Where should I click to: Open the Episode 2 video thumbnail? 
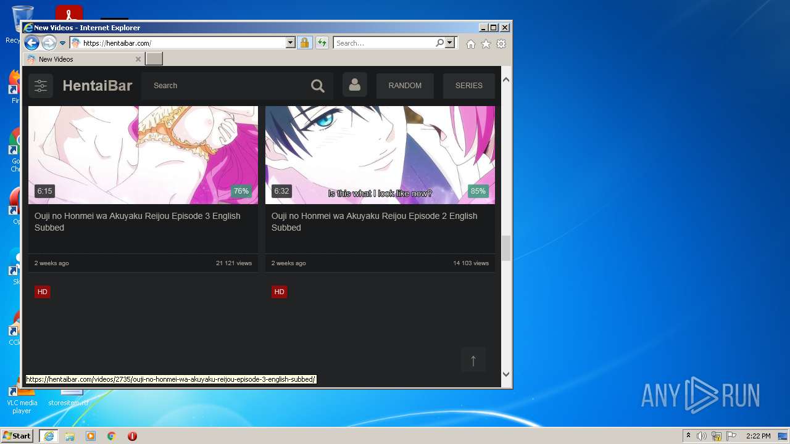click(x=380, y=155)
